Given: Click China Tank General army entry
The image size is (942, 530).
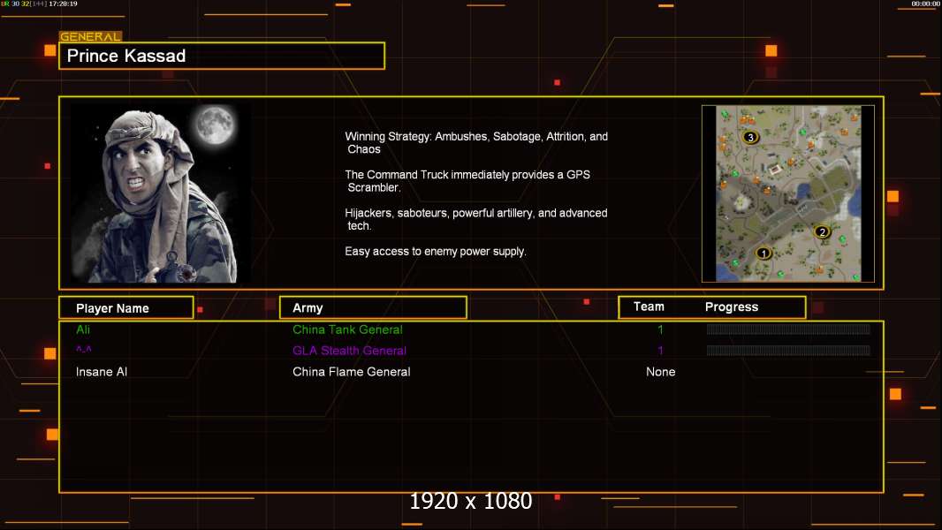Looking at the screenshot, I should coord(347,329).
